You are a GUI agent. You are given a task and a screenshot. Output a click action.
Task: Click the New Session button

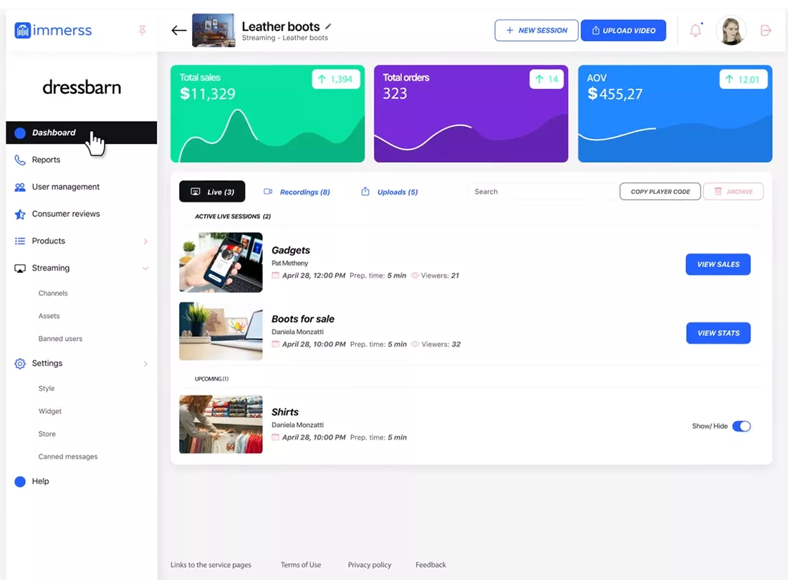(537, 30)
